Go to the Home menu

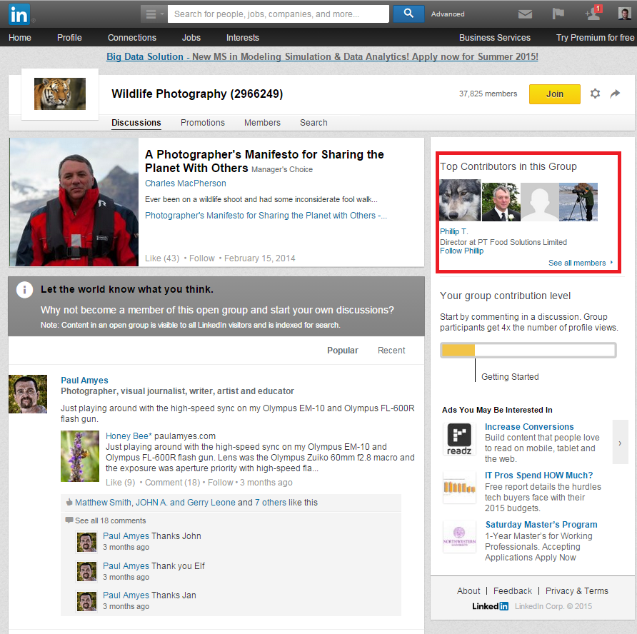pos(20,38)
